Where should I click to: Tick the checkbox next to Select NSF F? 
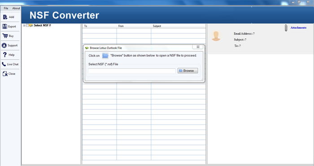click(27, 26)
